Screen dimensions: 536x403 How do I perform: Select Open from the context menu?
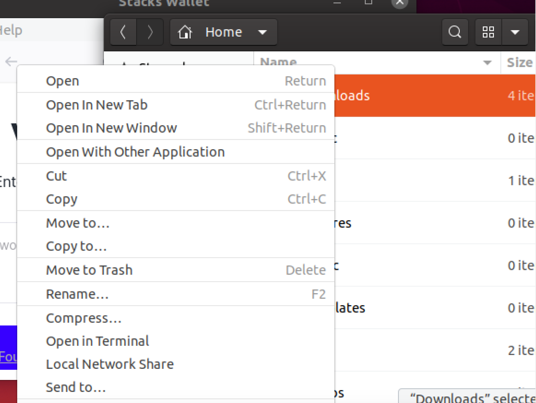(x=62, y=81)
